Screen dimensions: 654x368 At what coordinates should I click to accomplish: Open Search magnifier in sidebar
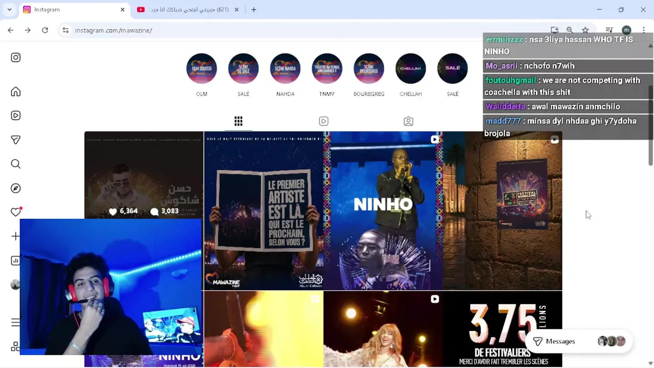16,164
